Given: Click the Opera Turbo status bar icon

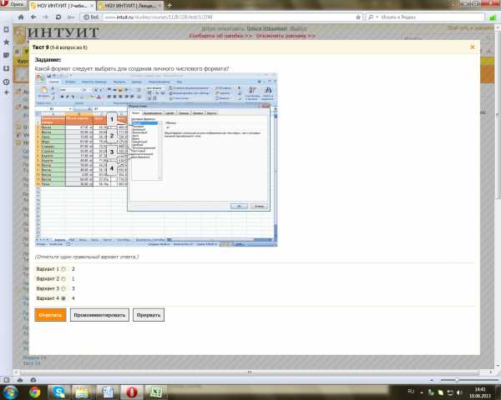Looking at the screenshot, I should [x=33, y=380].
